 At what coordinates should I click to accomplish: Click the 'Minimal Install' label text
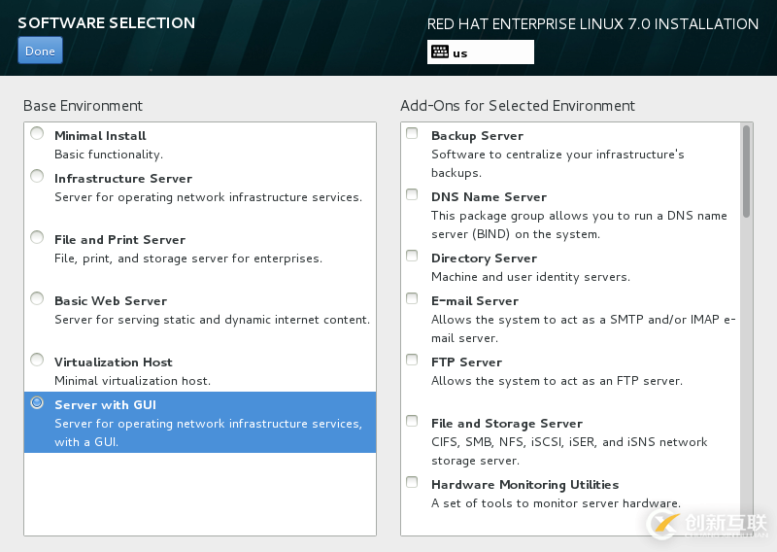(100, 136)
